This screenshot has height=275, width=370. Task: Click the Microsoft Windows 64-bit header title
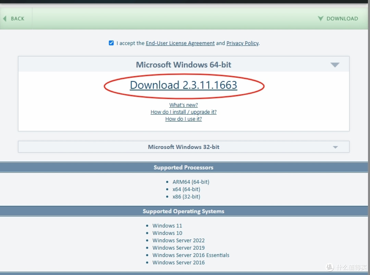tap(183, 65)
